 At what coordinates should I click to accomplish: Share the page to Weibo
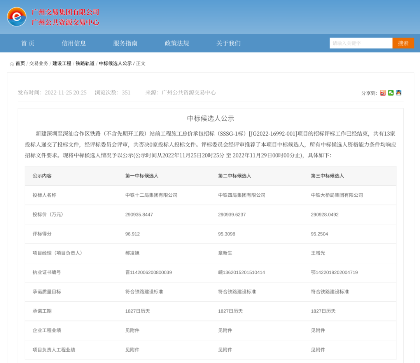(x=383, y=93)
